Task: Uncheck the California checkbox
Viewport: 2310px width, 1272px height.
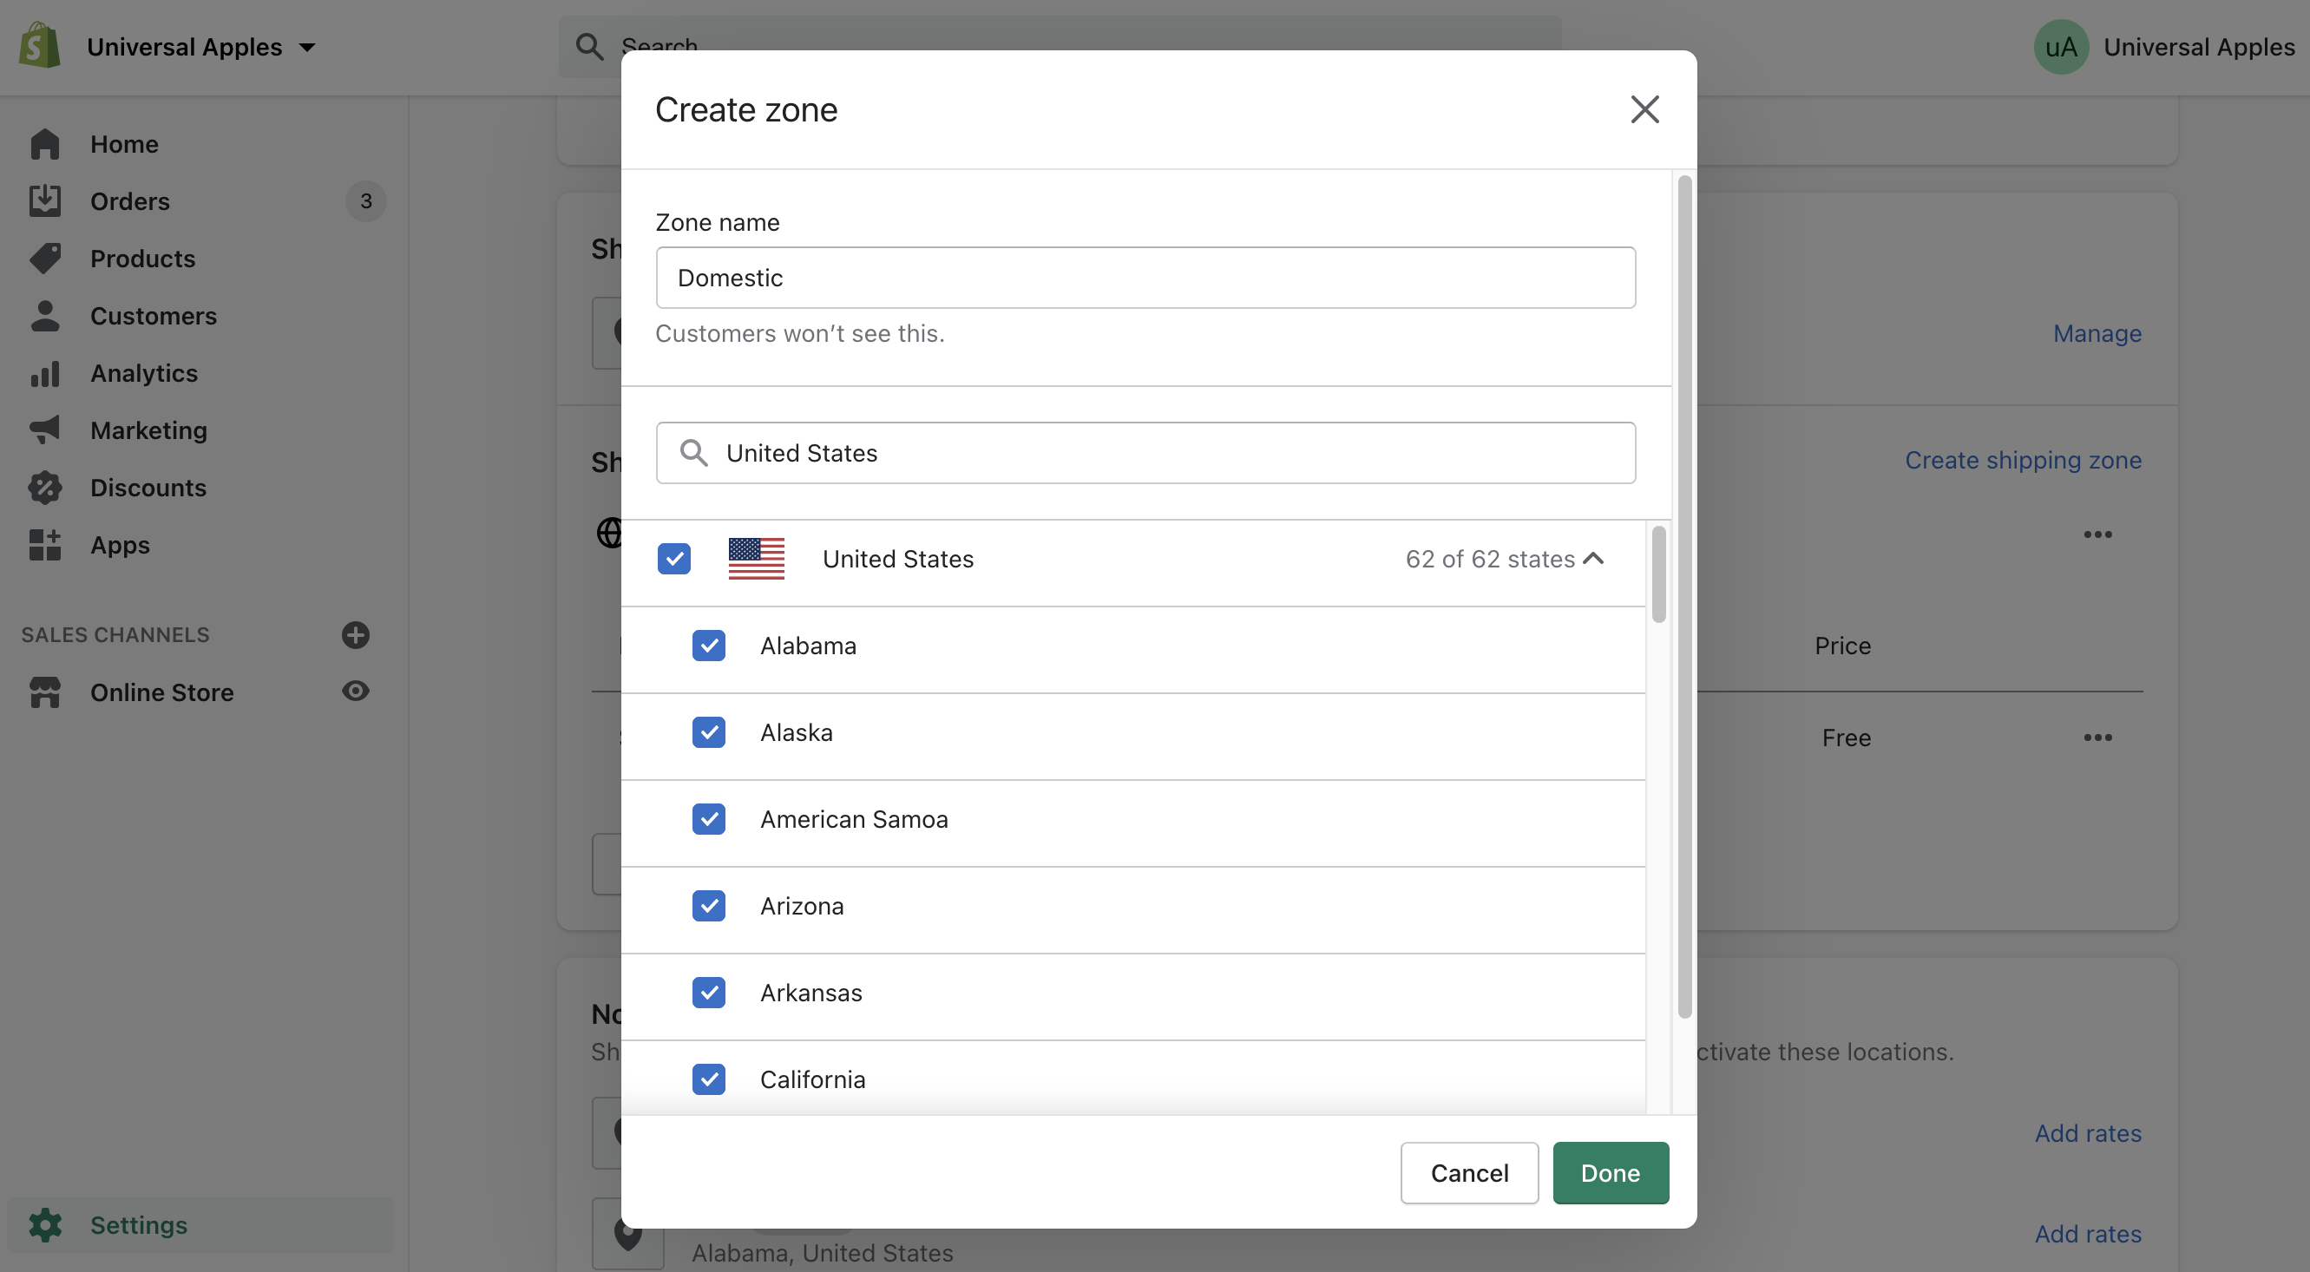Action: [708, 1079]
